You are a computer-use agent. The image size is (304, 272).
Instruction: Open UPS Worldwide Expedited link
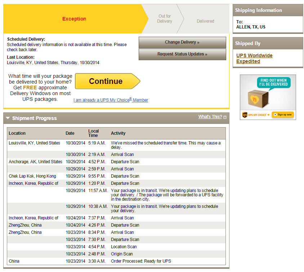254,58
